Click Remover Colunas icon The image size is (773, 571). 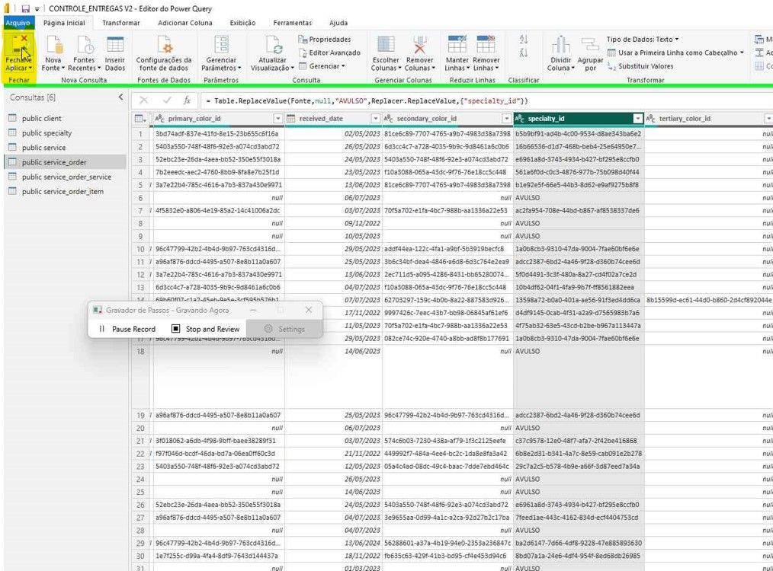(419, 45)
